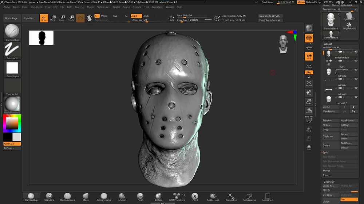Click QuickSave button
This screenshot has width=364, height=204.
point(267,2)
